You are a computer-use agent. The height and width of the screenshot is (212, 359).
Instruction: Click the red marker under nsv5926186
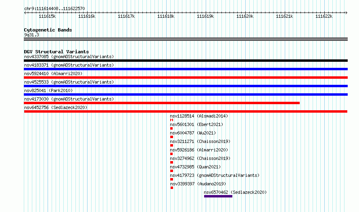click(x=171, y=154)
